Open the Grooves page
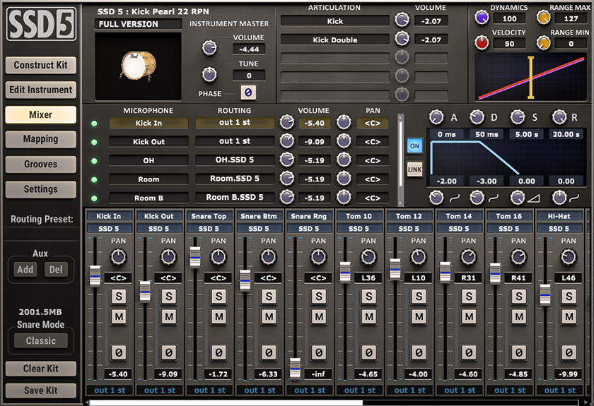The image size is (594, 406). pyautogui.click(x=40, y=164)
